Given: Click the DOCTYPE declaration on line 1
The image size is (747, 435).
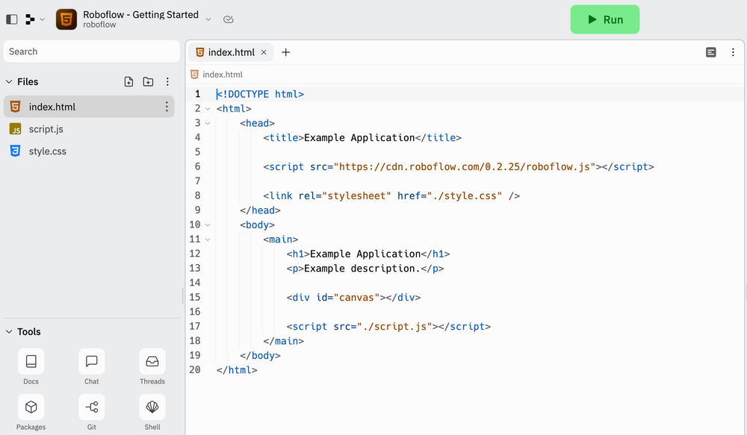Looking at the screenshot, I should pyautogui.click(x=260, y=94).
